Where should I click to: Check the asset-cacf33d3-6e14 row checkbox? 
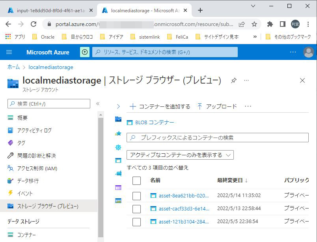click(x=137, y=209)
